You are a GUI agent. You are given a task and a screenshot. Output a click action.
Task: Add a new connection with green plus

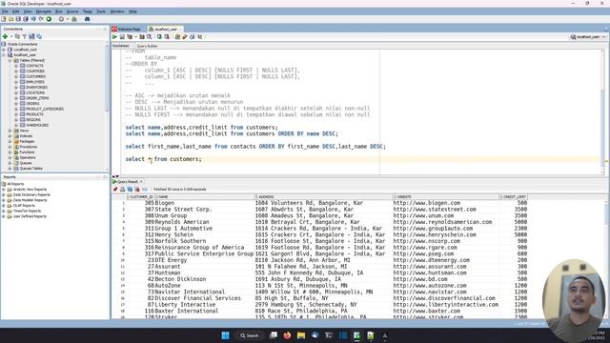point(5,36)
